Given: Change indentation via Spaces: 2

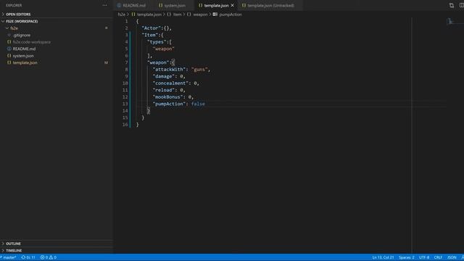Looking at the screenshot, I should click(x=406, y=257).
